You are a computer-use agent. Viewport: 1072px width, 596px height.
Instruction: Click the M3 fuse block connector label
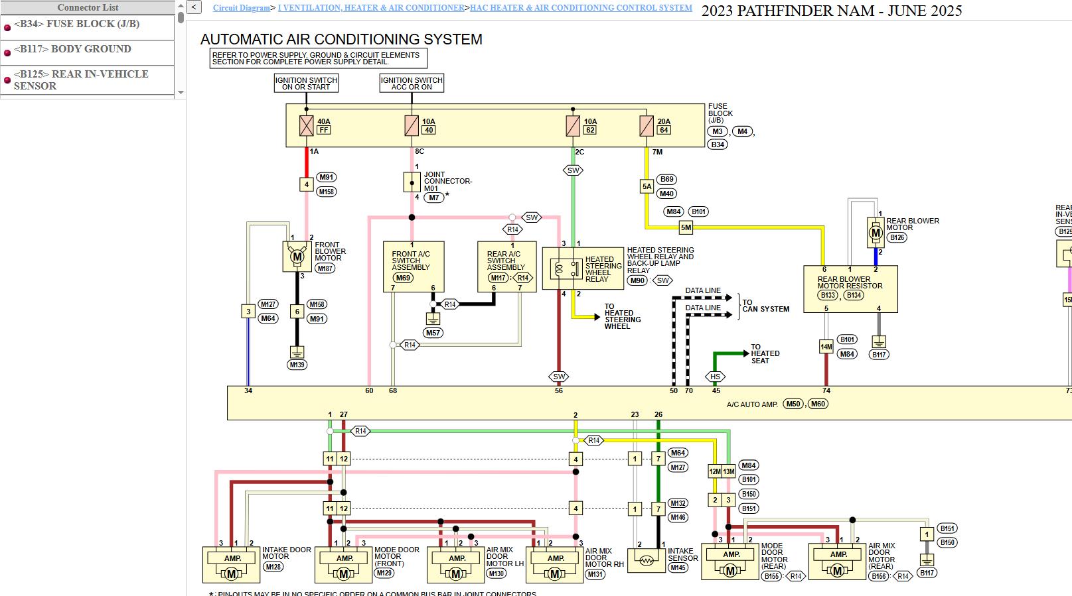pyautogui.click(x=718, y=131)
